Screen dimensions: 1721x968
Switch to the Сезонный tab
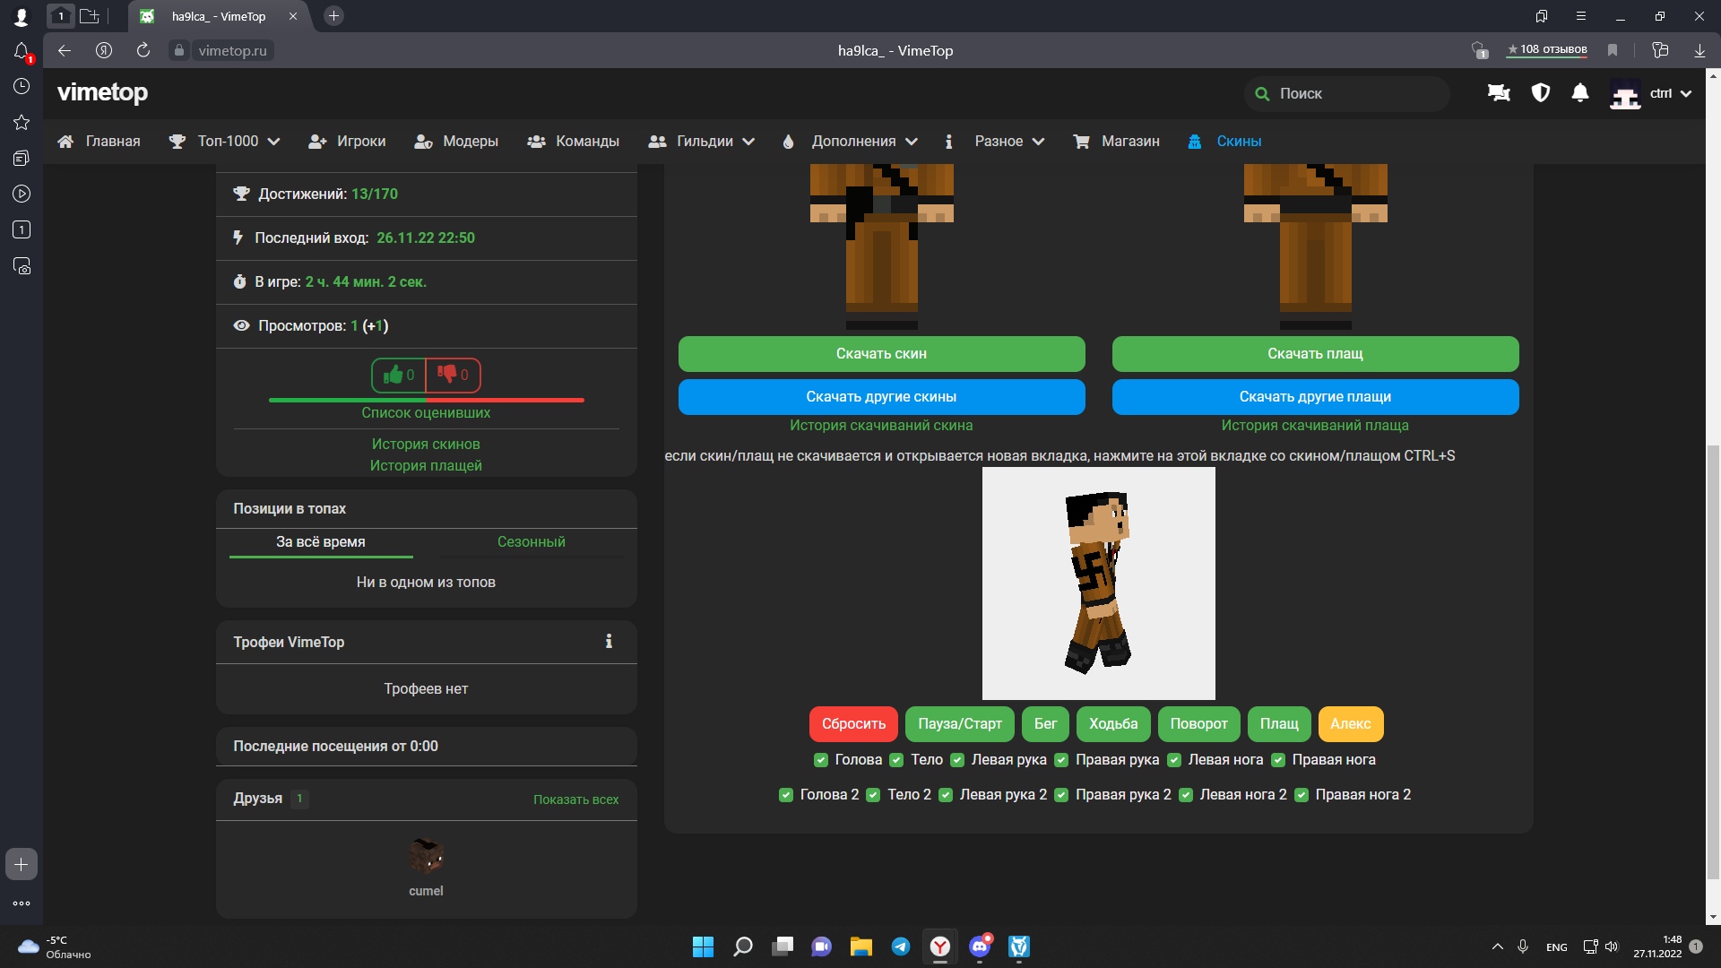(531, 542)
